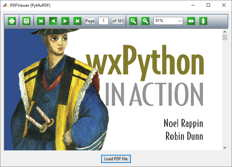Screen dimensions: 232x167
Task: Click the Save document icon
Action: point(26,21)
